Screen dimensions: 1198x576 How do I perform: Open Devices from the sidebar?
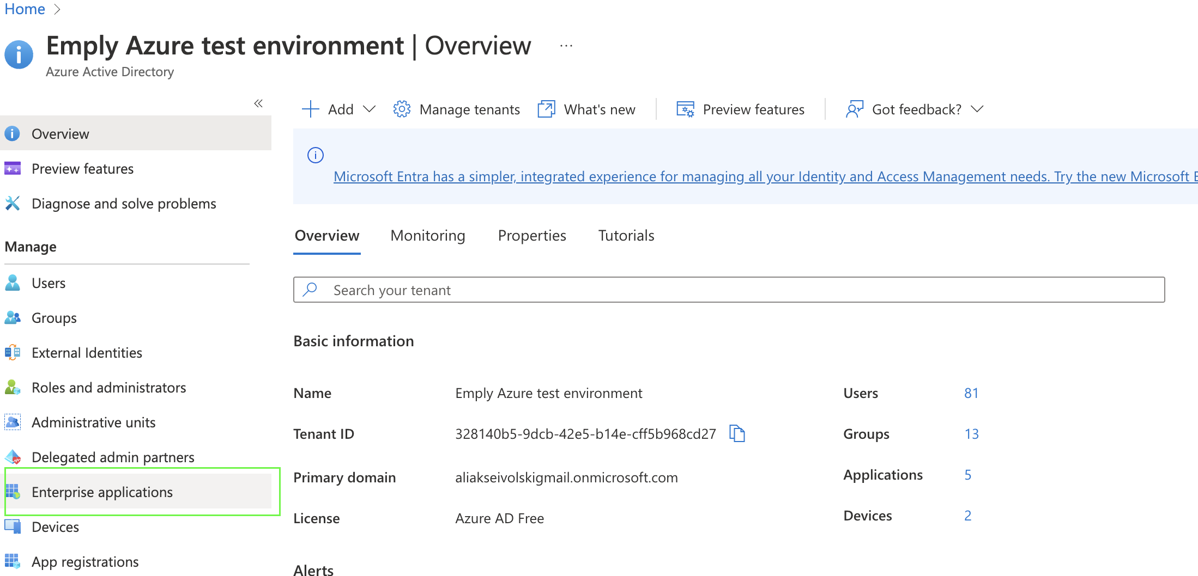[x=56, y=526]
